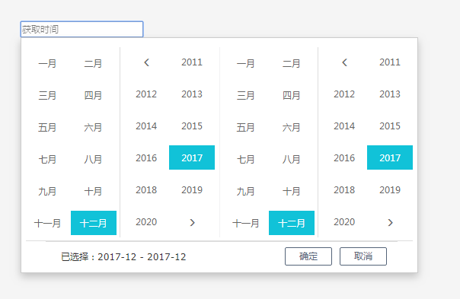460x299 pixels.
Task: Focus the 获取时间 input field
Action: (81, 29)
